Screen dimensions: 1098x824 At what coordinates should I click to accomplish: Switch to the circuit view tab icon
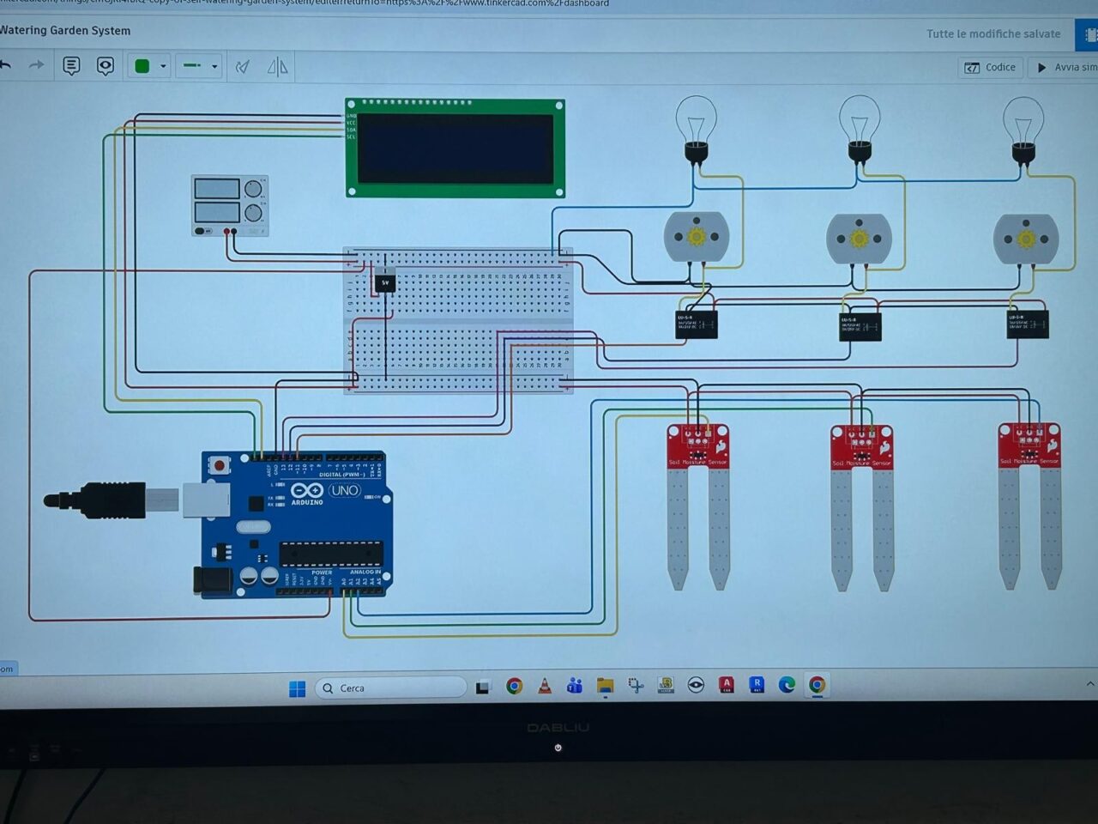1089,34
